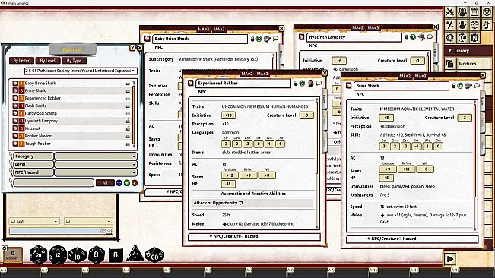This screenshot has height=278, width=495.
Task: Open the Effects figure icon
Action: pyautogui.click(x=462, y=24)
